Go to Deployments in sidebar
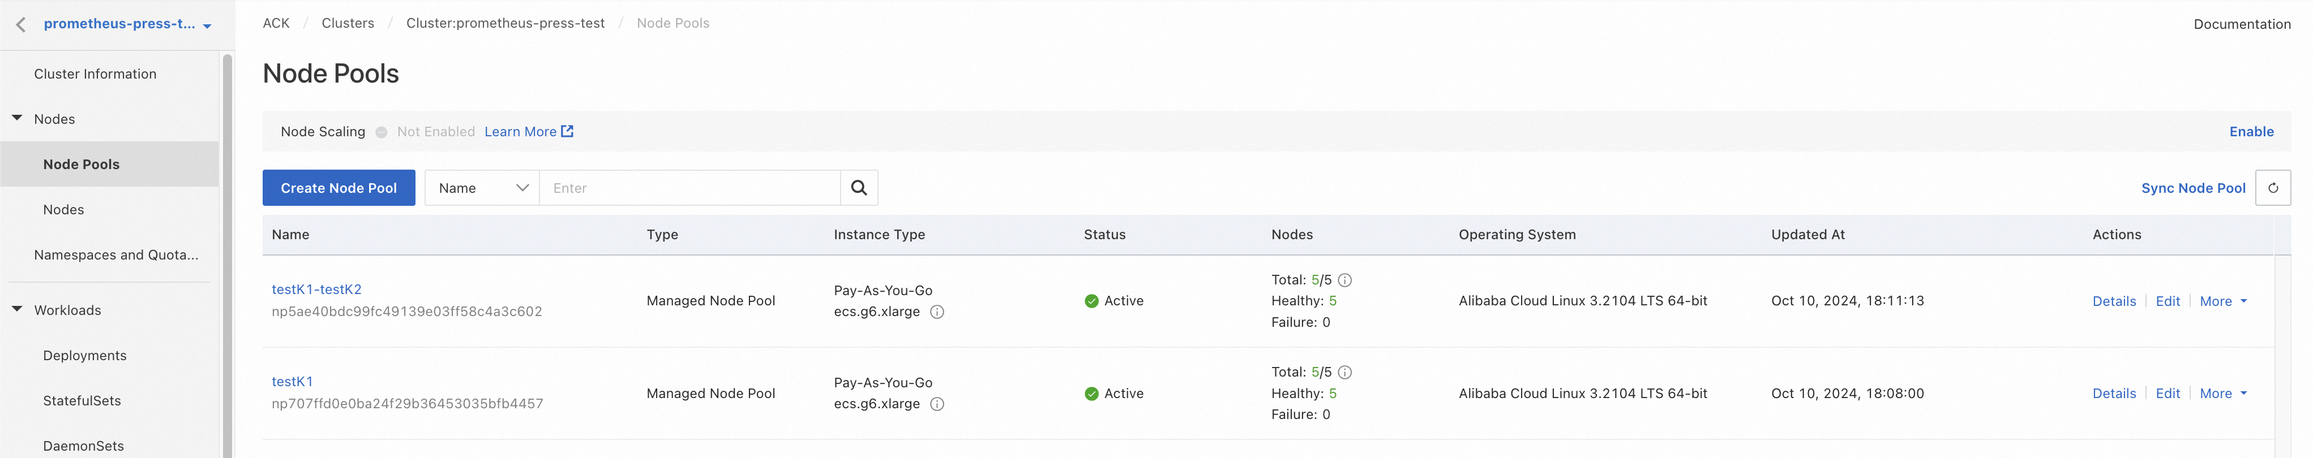 pyautogui.click(x=84, y=356)
